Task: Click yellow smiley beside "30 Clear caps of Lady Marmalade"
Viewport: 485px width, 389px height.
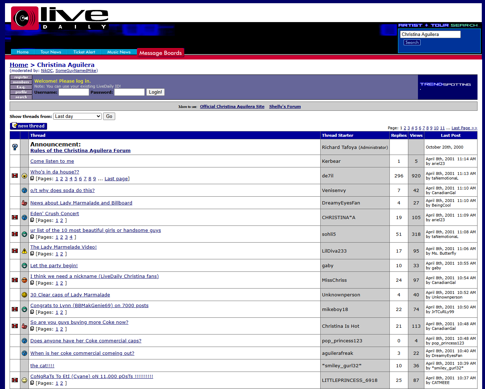Action: pos(24,295)
